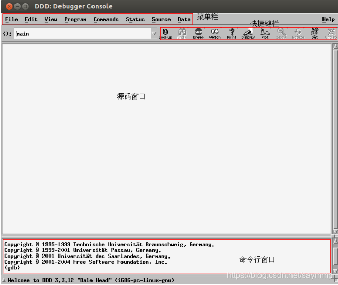338x285 pixels.
Task: Click the (): label to clear argument
Action: click(7, 34)
